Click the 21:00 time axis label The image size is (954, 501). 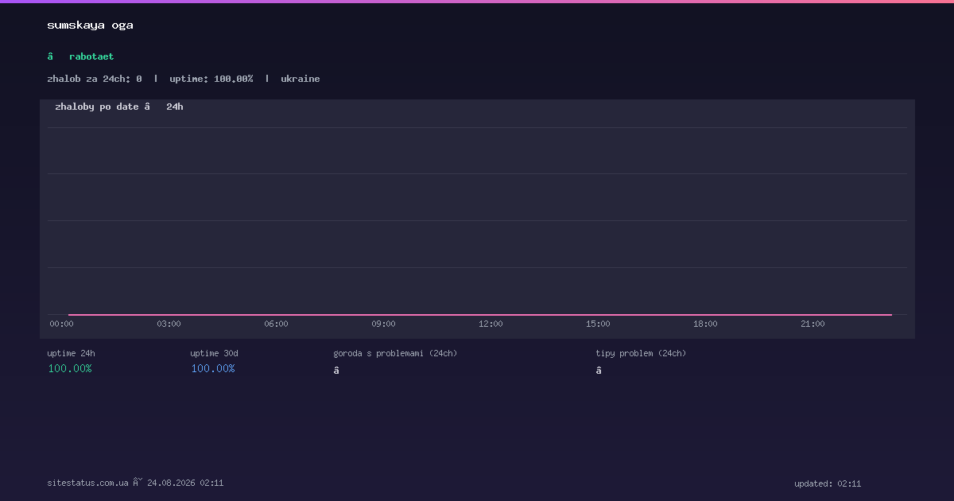[812, 324]
